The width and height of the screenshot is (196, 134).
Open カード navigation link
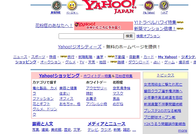click(149, 57)
